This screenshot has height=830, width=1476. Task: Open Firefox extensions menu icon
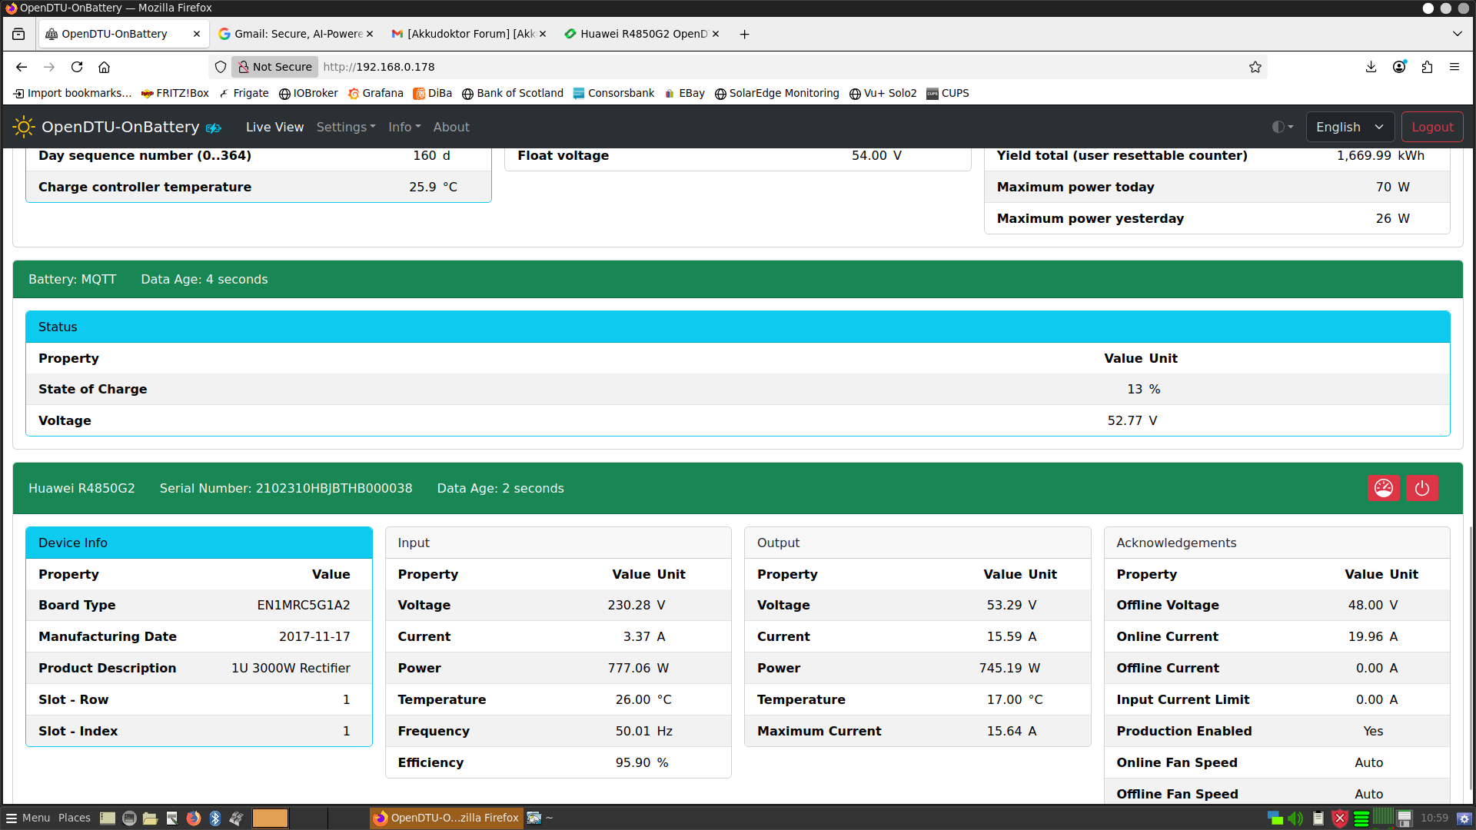point(1427,67)
